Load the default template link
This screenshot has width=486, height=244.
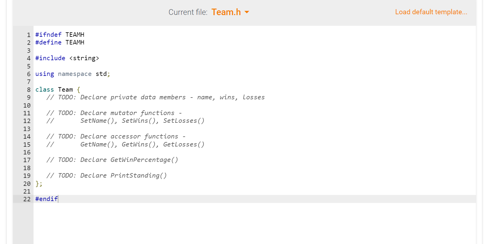[x=431, y=12]
